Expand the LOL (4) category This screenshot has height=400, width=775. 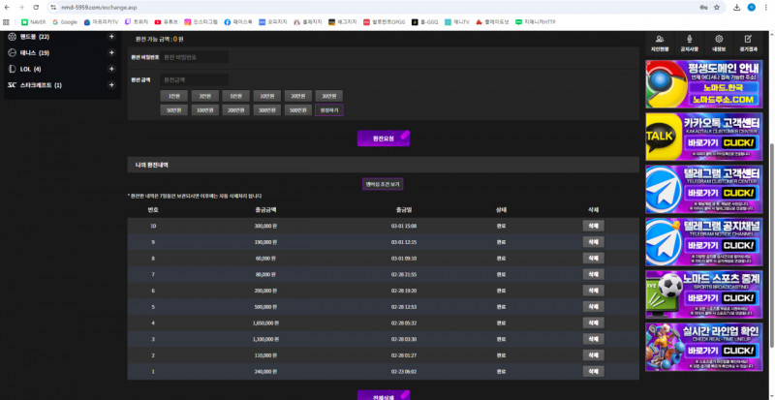(x=110, y=69)
